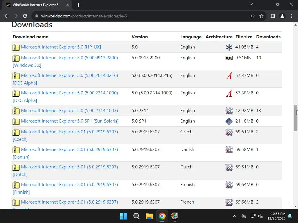Viewport: 298px width, 223px height.
Task: Toggle the browser side panel
Action: (x=273, y=16)
